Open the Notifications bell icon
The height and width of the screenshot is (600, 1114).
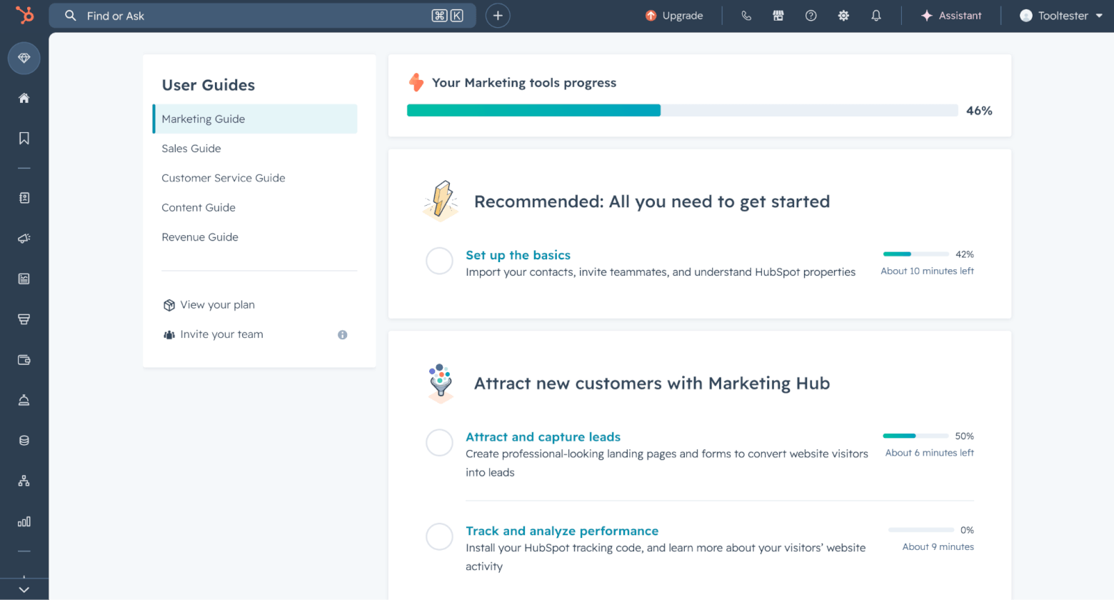[876, 16]
